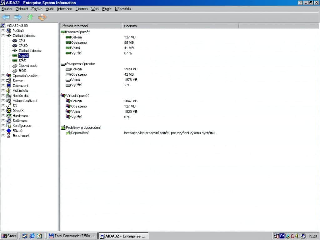This screenshot has width=320, height=240.
Task: Click the Multimédia speaker icon
Action: tap(9, 91)
